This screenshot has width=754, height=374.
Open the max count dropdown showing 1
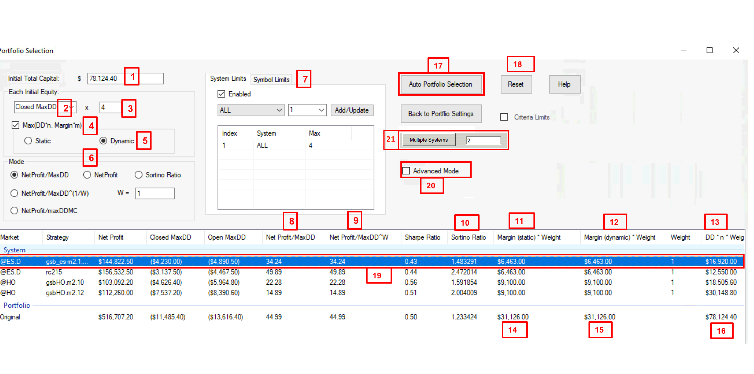[x=321, y=110]
